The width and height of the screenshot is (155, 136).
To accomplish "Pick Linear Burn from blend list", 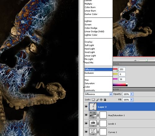I will pos(90,11).
